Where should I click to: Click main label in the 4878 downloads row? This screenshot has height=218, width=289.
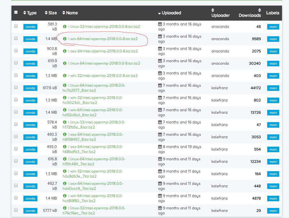click(x=273, y=198)
